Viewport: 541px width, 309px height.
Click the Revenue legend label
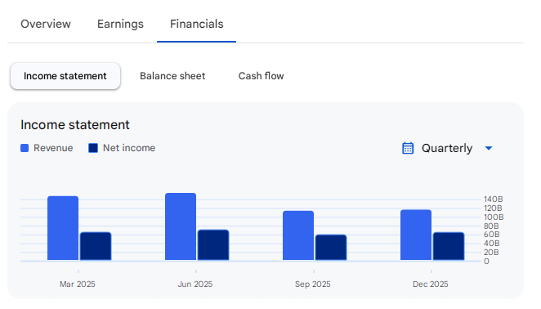(x=53, y=148)
